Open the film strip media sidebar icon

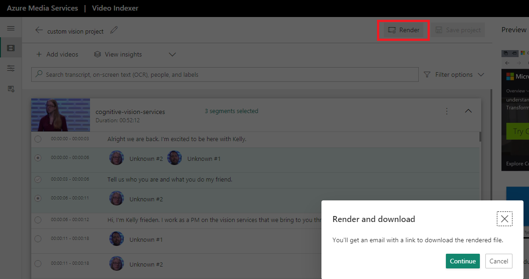[x=11, y=48]
